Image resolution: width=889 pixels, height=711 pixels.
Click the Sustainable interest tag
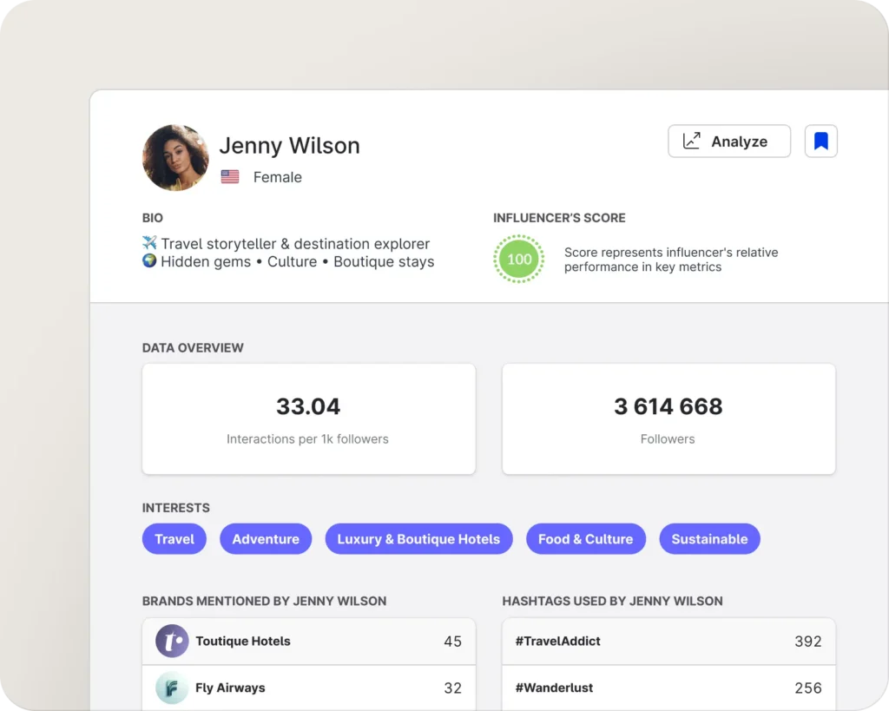[x=709, y=539]
